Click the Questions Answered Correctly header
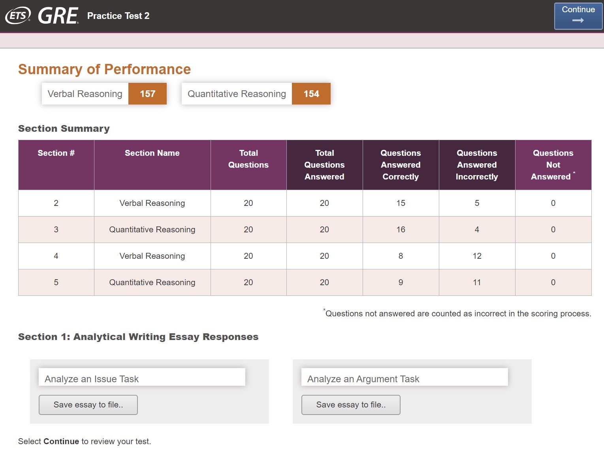The width and height of the screenshot is (604, 454). point(401,165)
